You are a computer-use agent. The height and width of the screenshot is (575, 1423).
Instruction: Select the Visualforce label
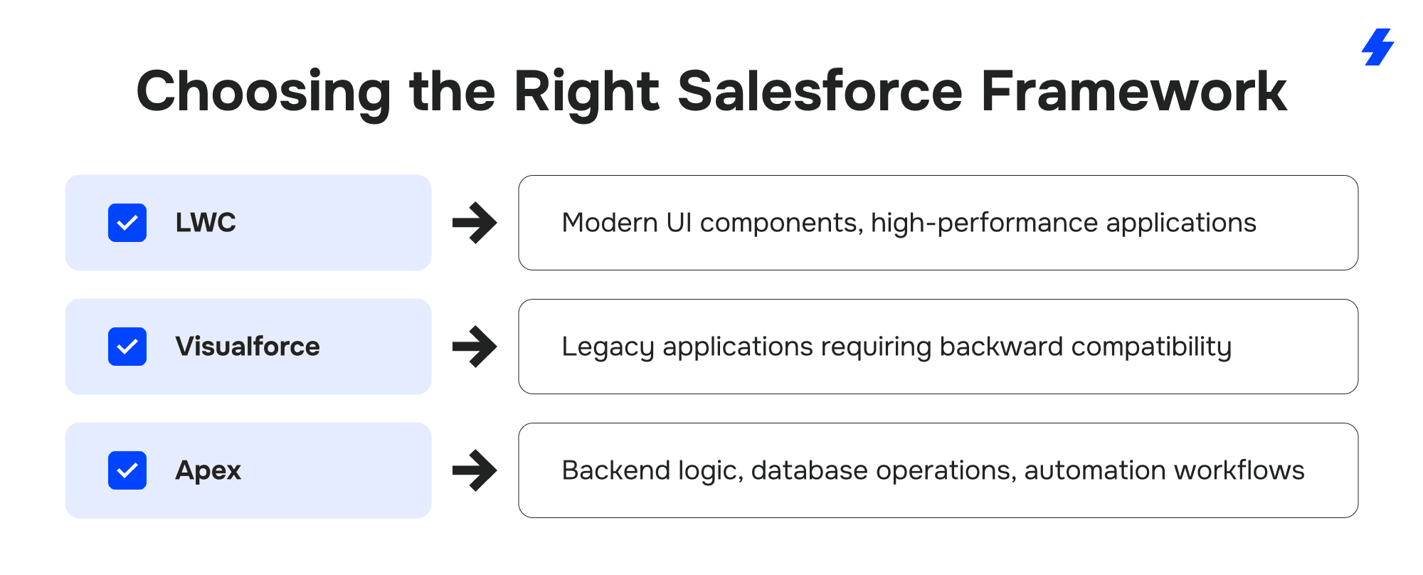[248, 347]
